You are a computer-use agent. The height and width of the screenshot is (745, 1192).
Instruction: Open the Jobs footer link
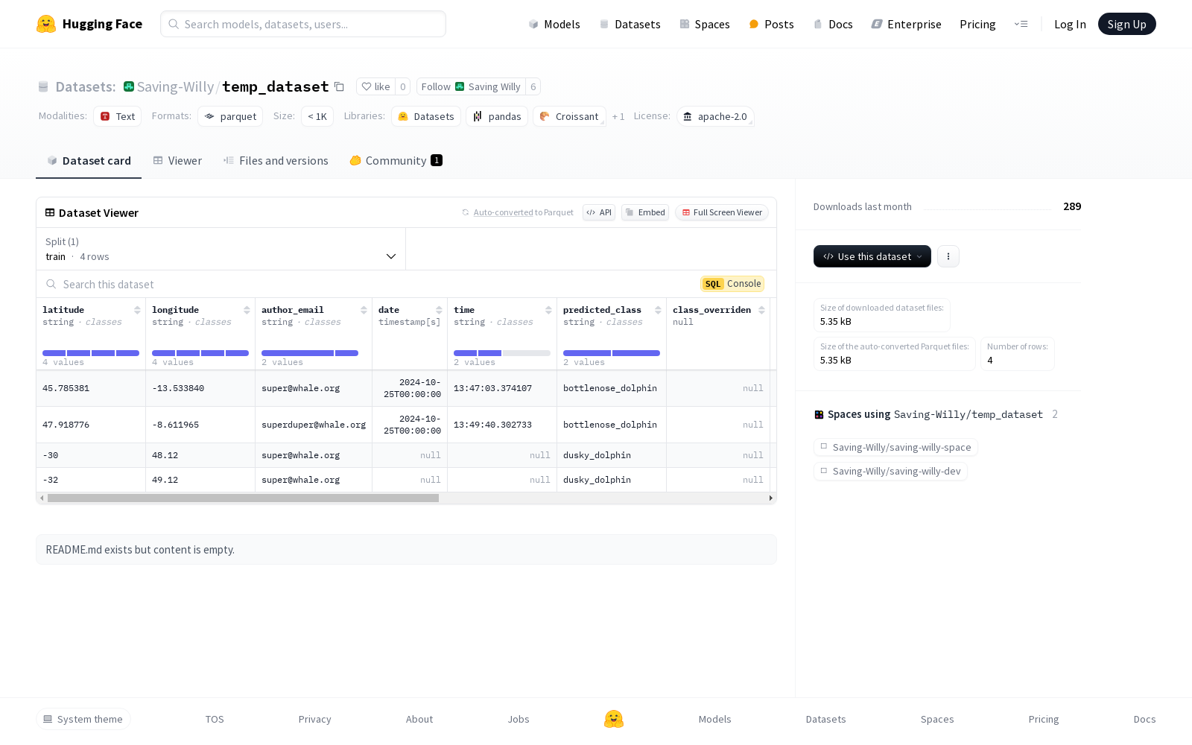[519, 719]
